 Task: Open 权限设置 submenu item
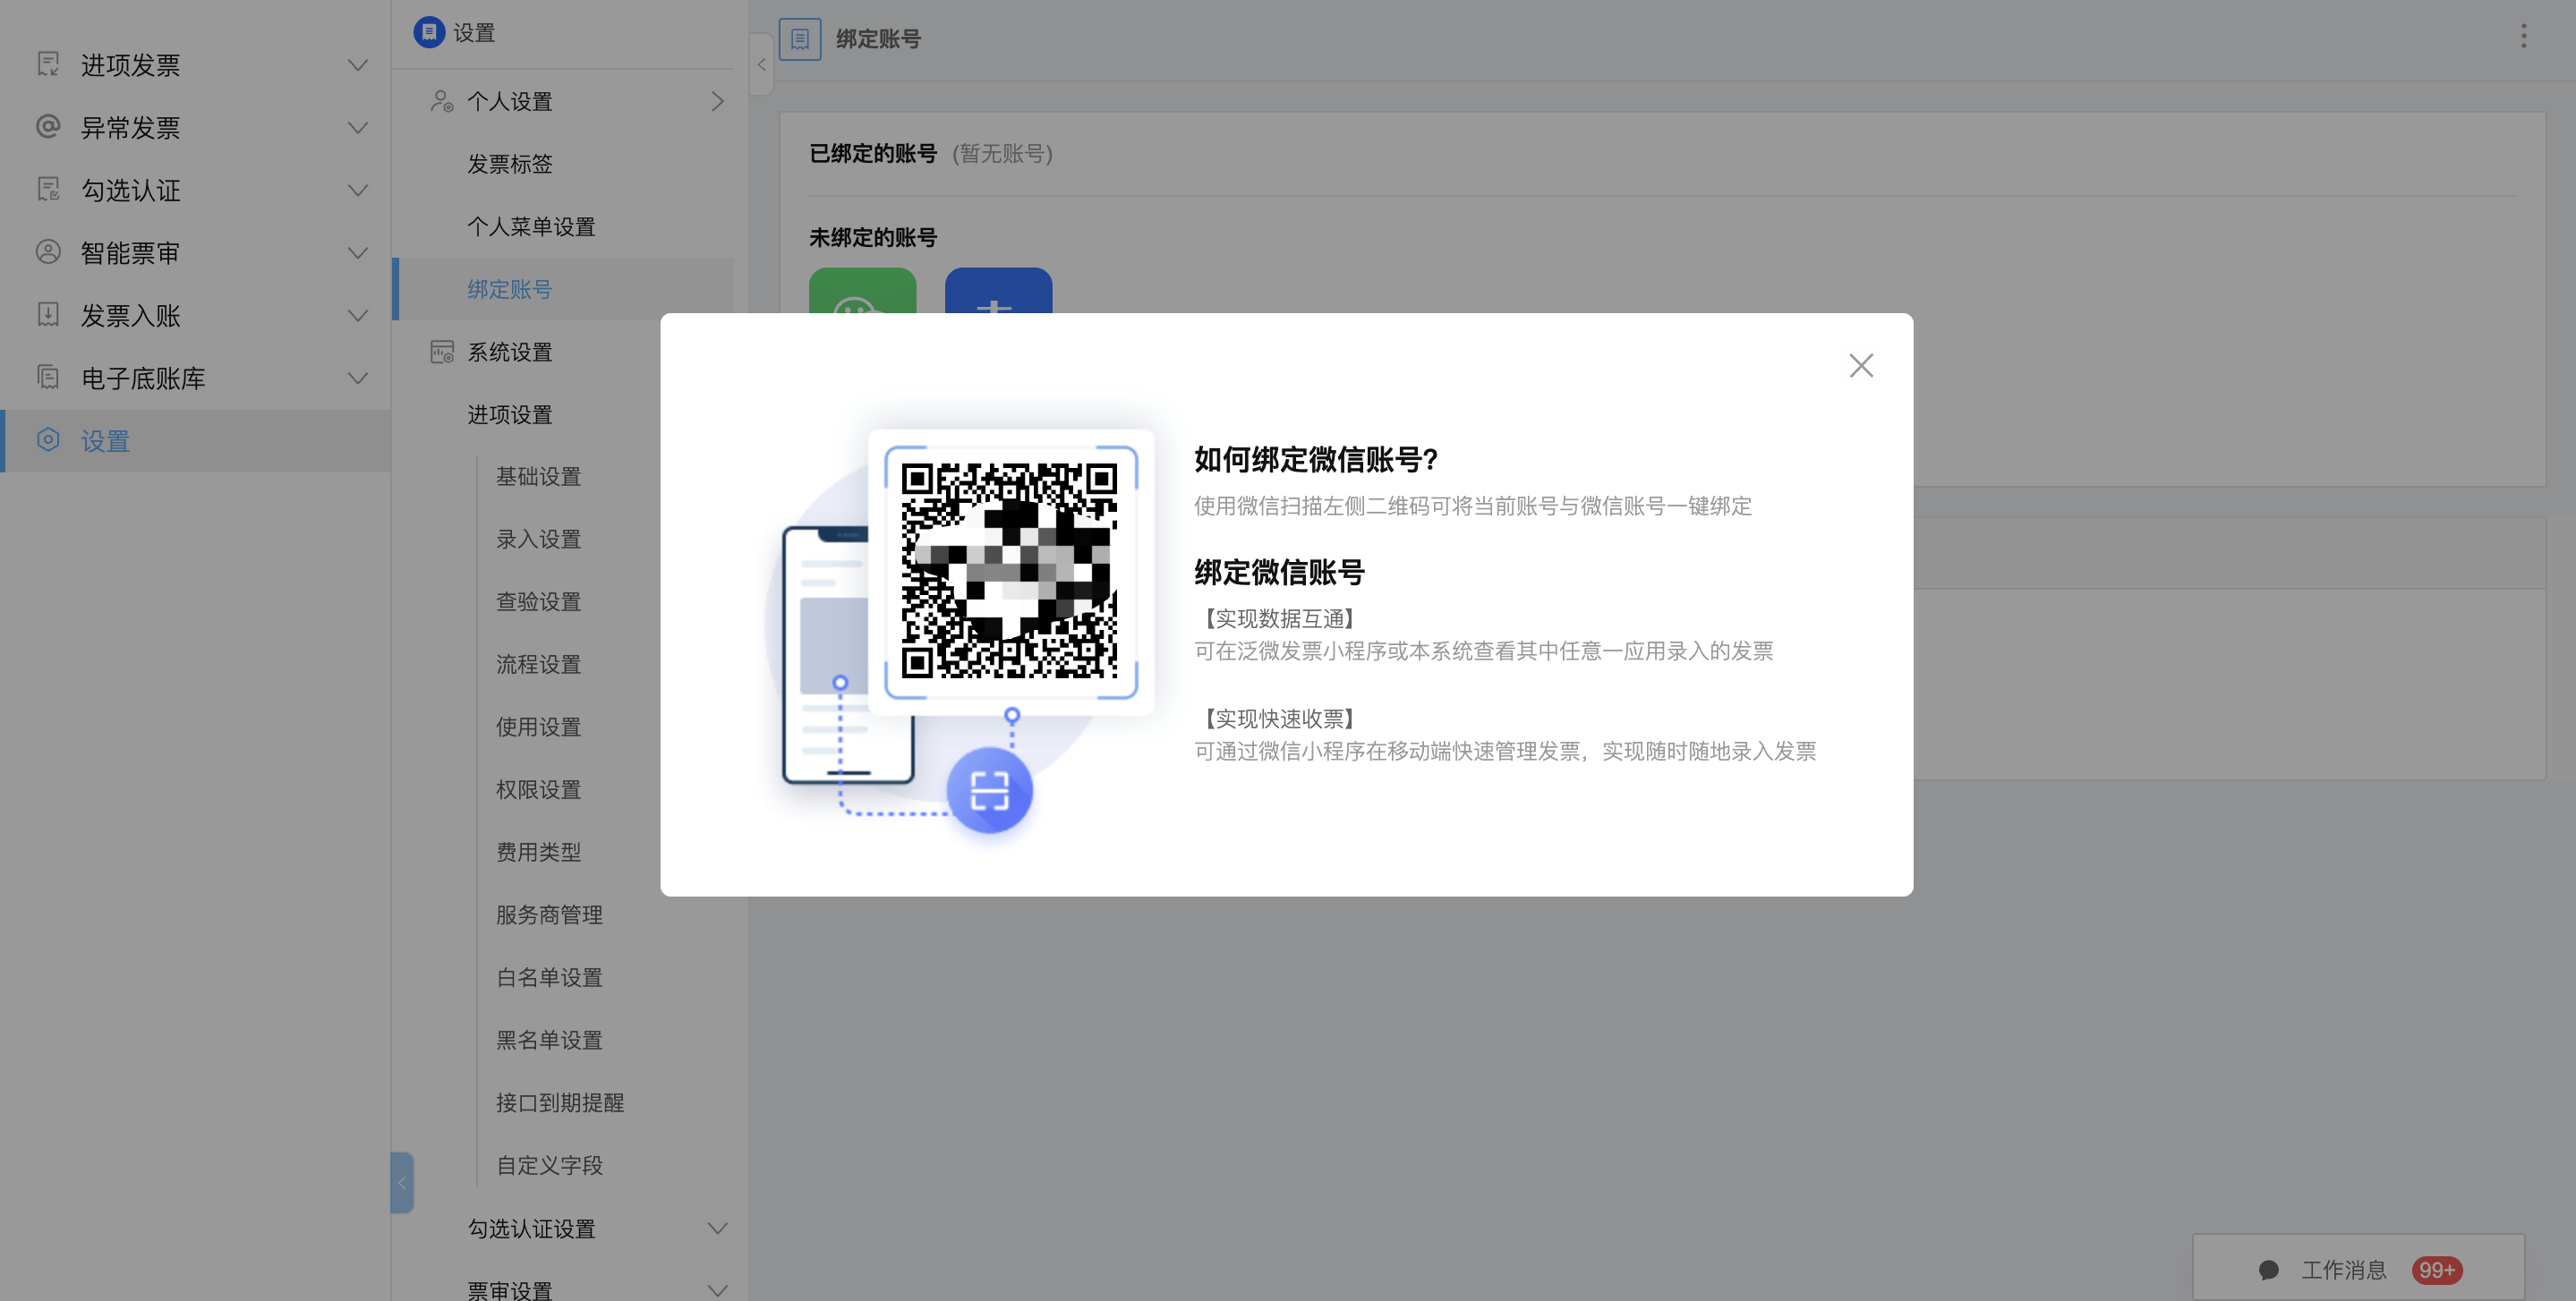538,789
